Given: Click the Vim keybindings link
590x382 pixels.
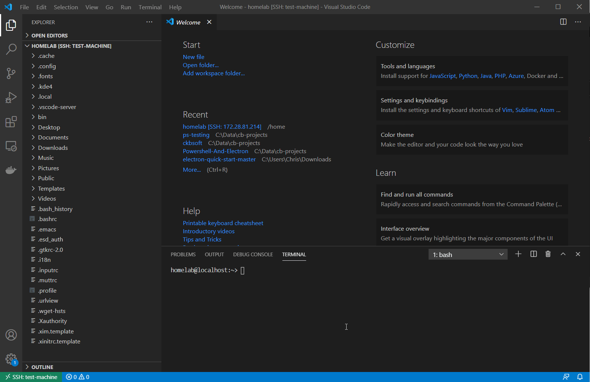Looking at the screenshot, I should click(507, 110).
